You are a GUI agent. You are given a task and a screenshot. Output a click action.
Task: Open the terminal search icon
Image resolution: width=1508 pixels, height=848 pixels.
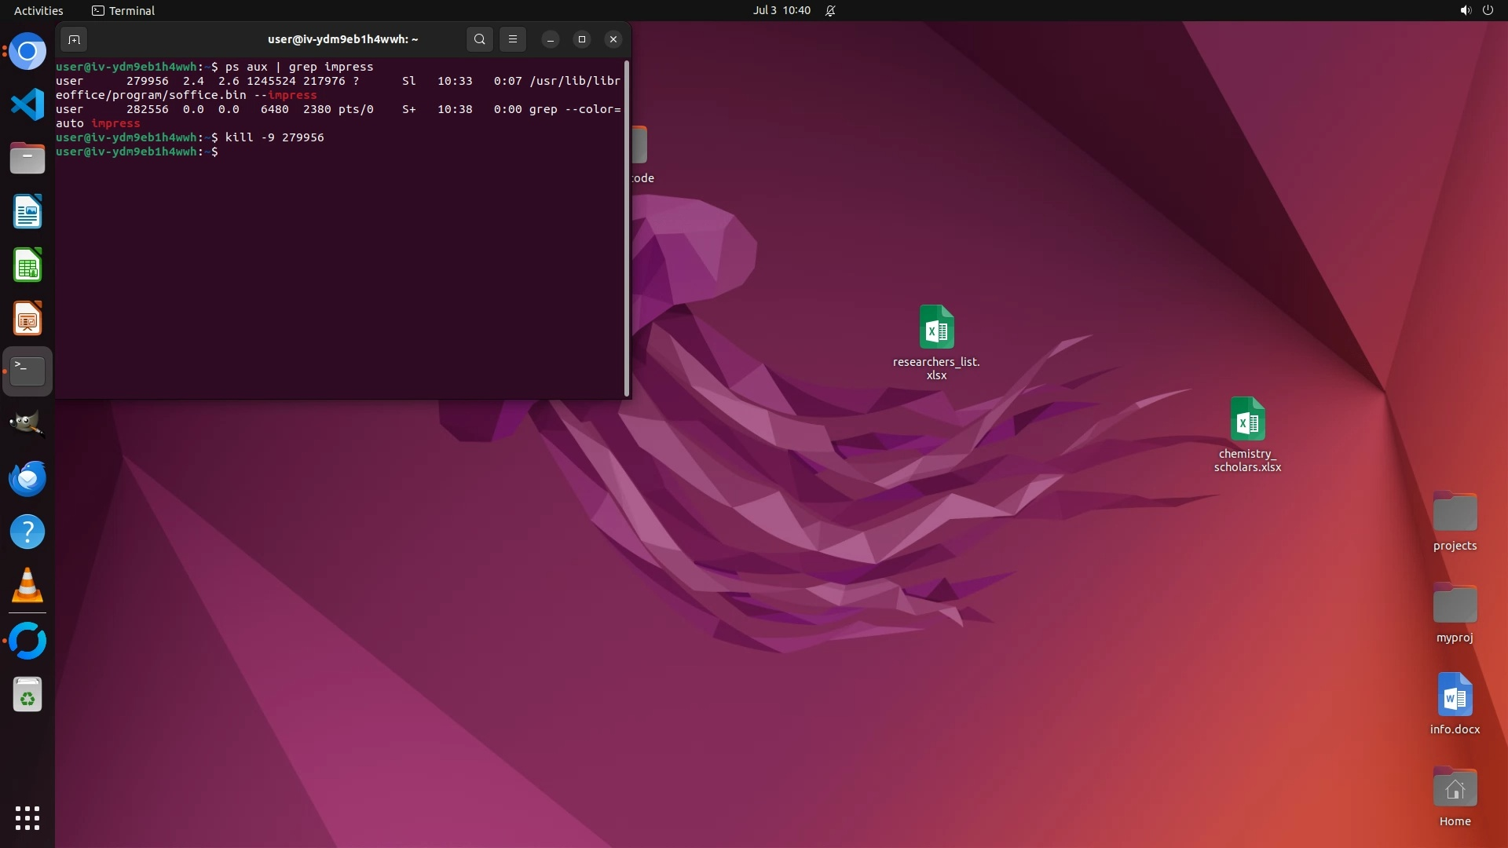pyautogui.click(x=479, y=39)
